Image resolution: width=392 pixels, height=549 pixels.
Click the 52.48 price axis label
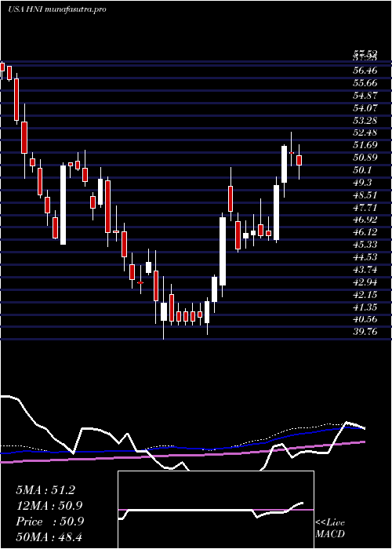click(365, 133)
